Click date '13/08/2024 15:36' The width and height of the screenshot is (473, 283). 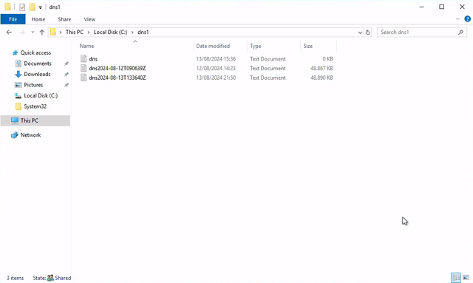click(x=216, y=59)
